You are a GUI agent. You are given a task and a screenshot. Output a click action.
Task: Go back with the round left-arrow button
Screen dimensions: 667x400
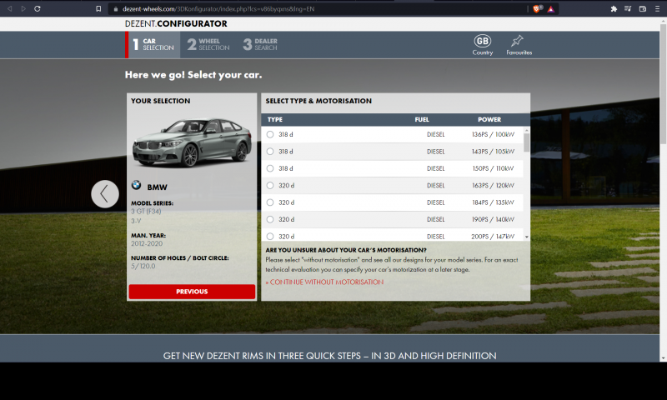[105, 194]
